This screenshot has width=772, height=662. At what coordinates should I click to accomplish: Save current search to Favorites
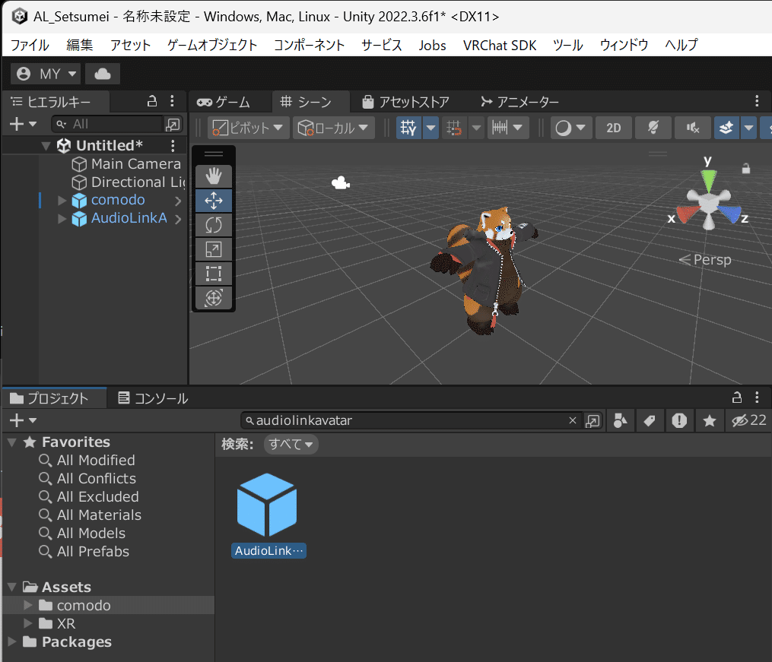(x=709, y=420)
